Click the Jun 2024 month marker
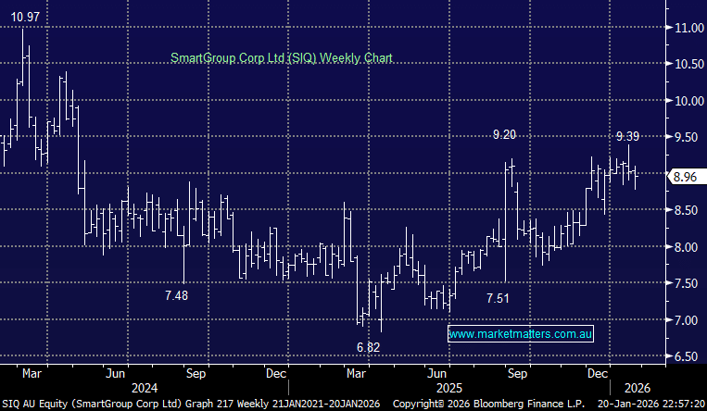707x411 pixels. tap(115, 375)
